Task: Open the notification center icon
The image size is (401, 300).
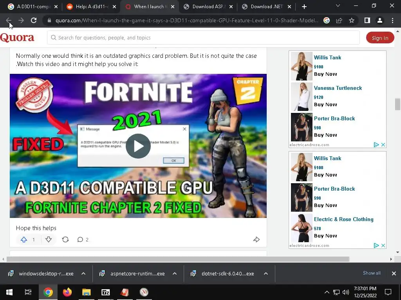Action: (x=388, y=292)
